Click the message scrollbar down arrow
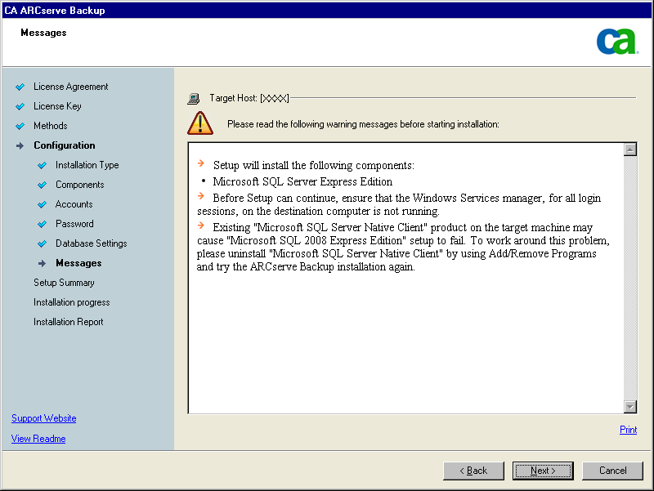 pyautogui.click(x=629, y=406)
